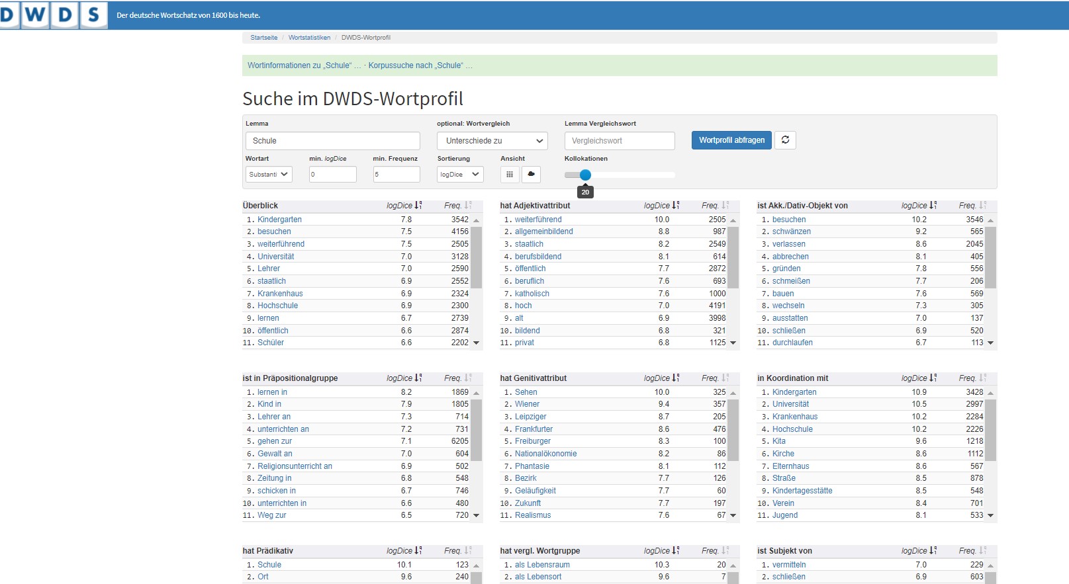The height and width of the screenshot is (584, 1069).
Task: Focus the Lemma input field
Action: click(x=332, y=141)
